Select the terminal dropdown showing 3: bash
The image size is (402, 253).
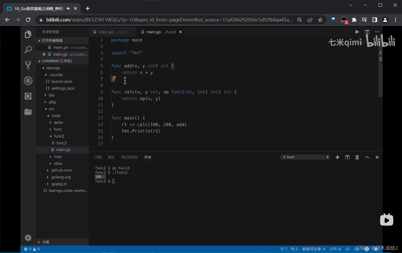pyautogui.click(x=305, y=157)
